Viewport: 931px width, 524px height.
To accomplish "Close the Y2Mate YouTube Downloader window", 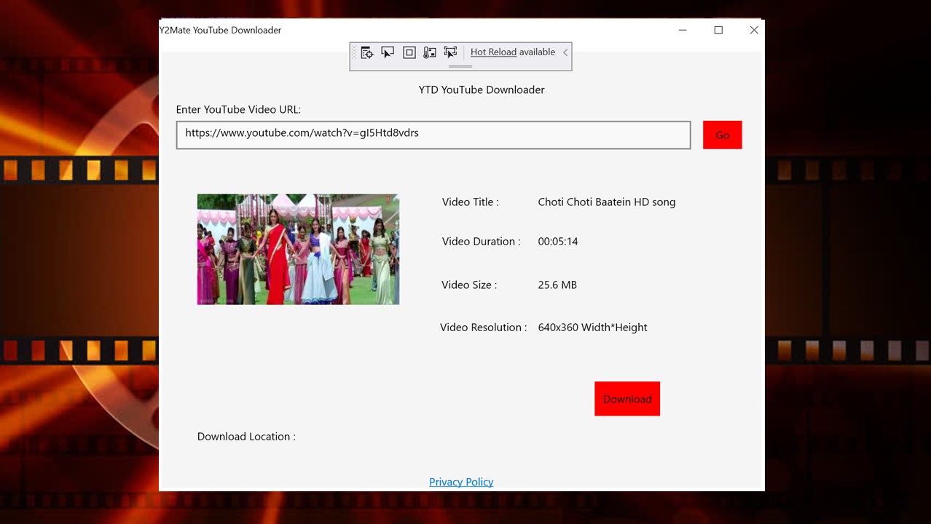I will coord(754,30).
